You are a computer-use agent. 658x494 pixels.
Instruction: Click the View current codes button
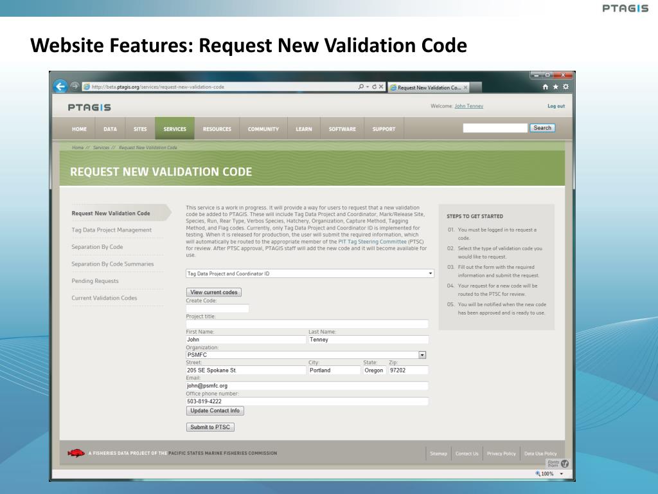click(x=213, y=292)
